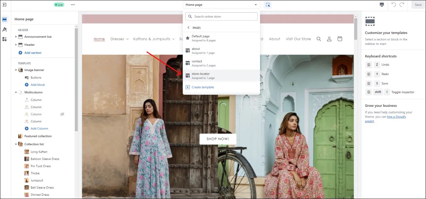
Task: Click the Redo arrow icon
Action: [401, 5]
